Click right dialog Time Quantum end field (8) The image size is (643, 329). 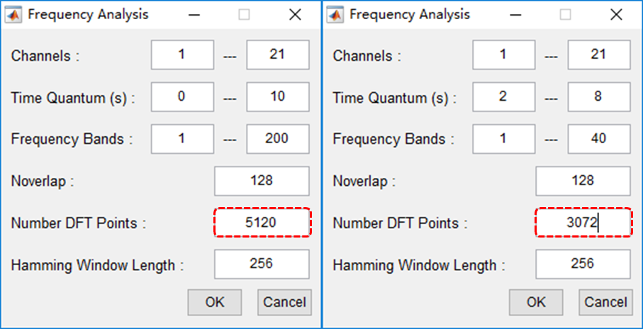click(598, 97)
